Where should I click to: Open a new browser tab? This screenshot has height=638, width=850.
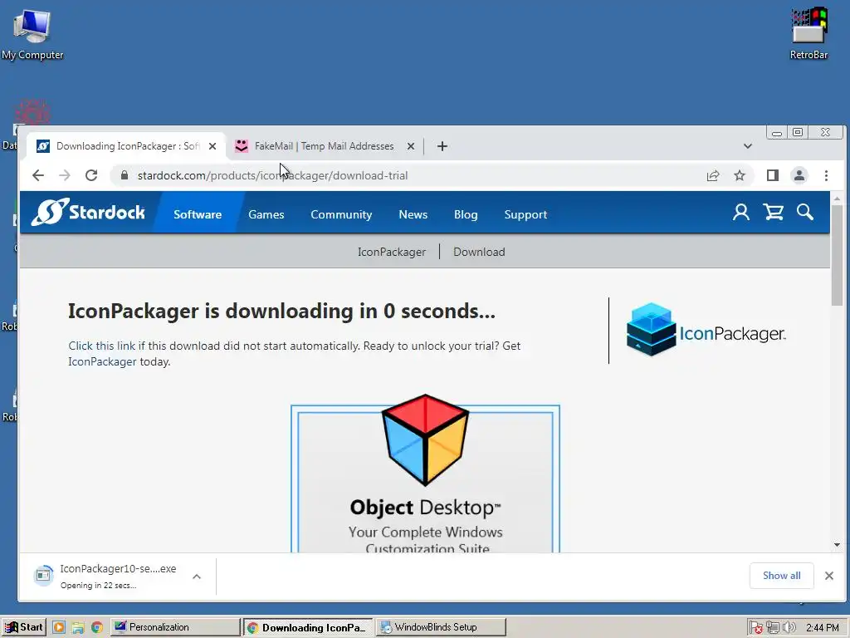pos(442,146)
